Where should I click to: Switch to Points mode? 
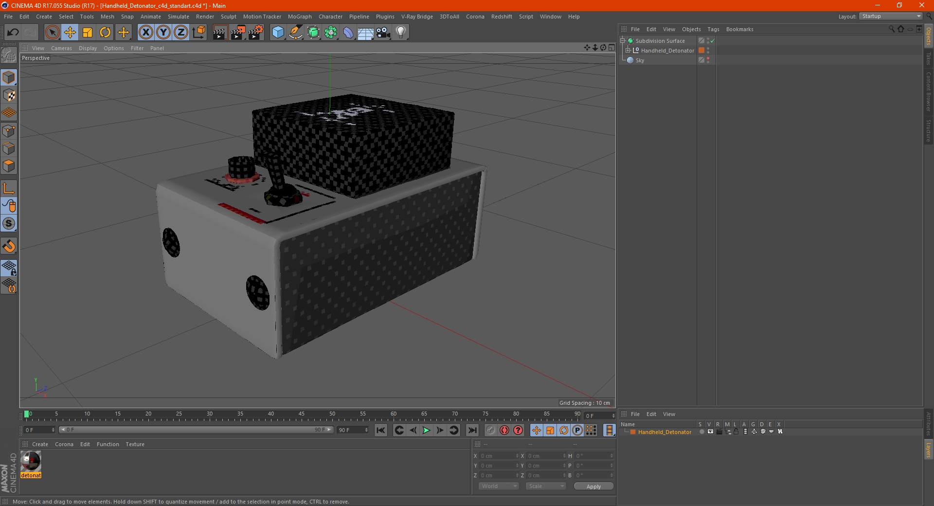[9, 131]
